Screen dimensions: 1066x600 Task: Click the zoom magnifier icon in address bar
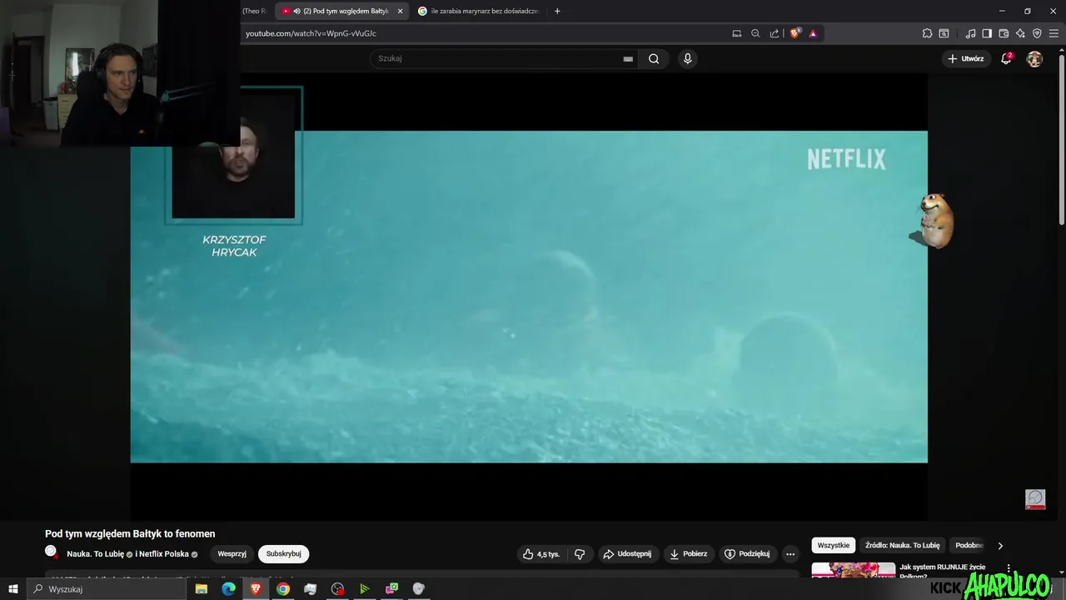[755, 33]
